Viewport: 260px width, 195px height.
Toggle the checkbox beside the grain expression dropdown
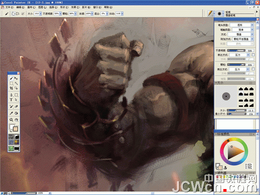(x=253, y=69)
